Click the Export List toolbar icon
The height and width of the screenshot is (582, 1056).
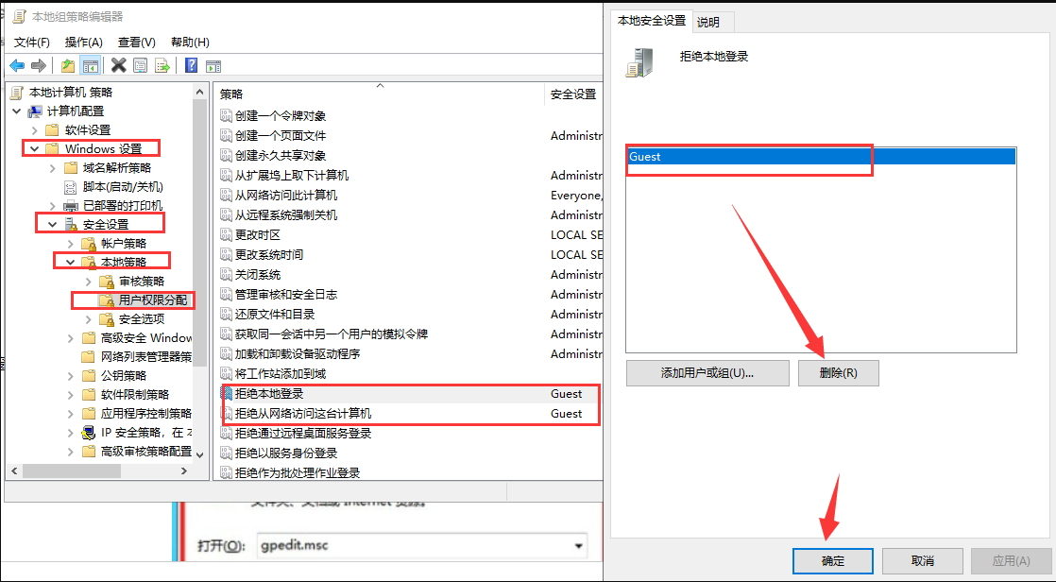[162, 64]
